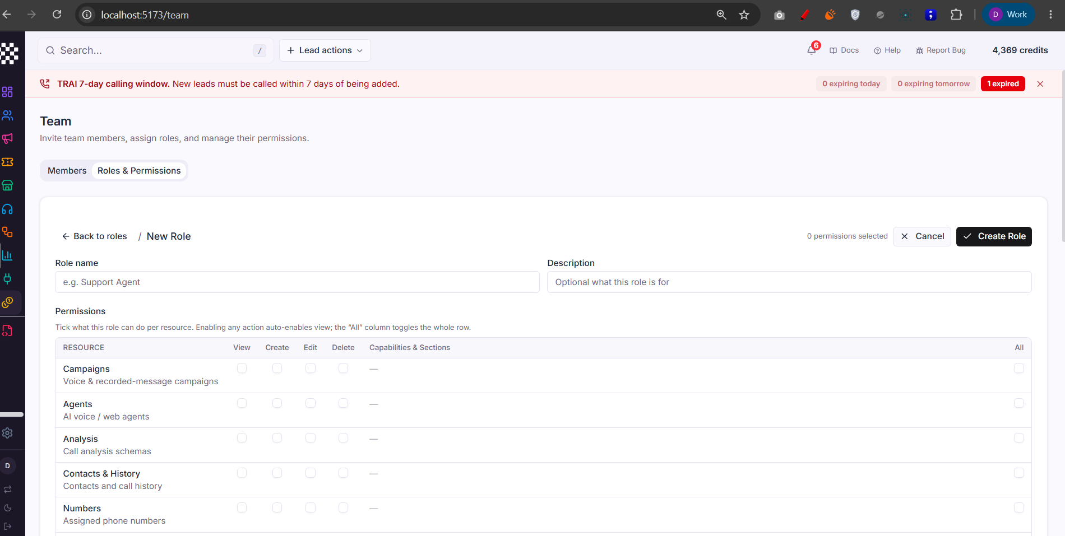Toggle the dark mode moon icon
Viewport: 1065px width, 536px height.
pos(7,508)
